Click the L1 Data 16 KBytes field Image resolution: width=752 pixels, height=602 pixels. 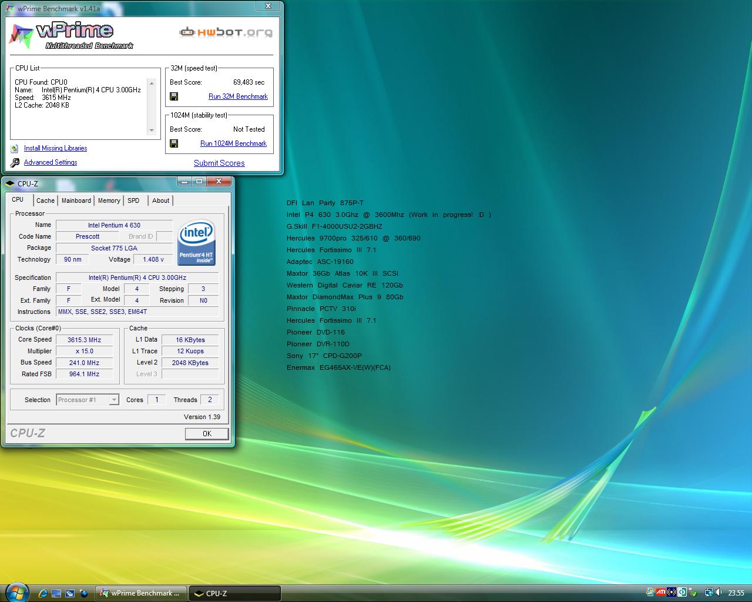coord(190,340)
